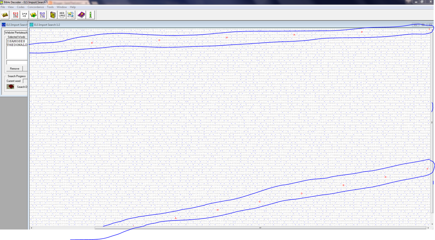Click the red ELS search toolbar icon

pyautogui.click(x=16, y=15)
